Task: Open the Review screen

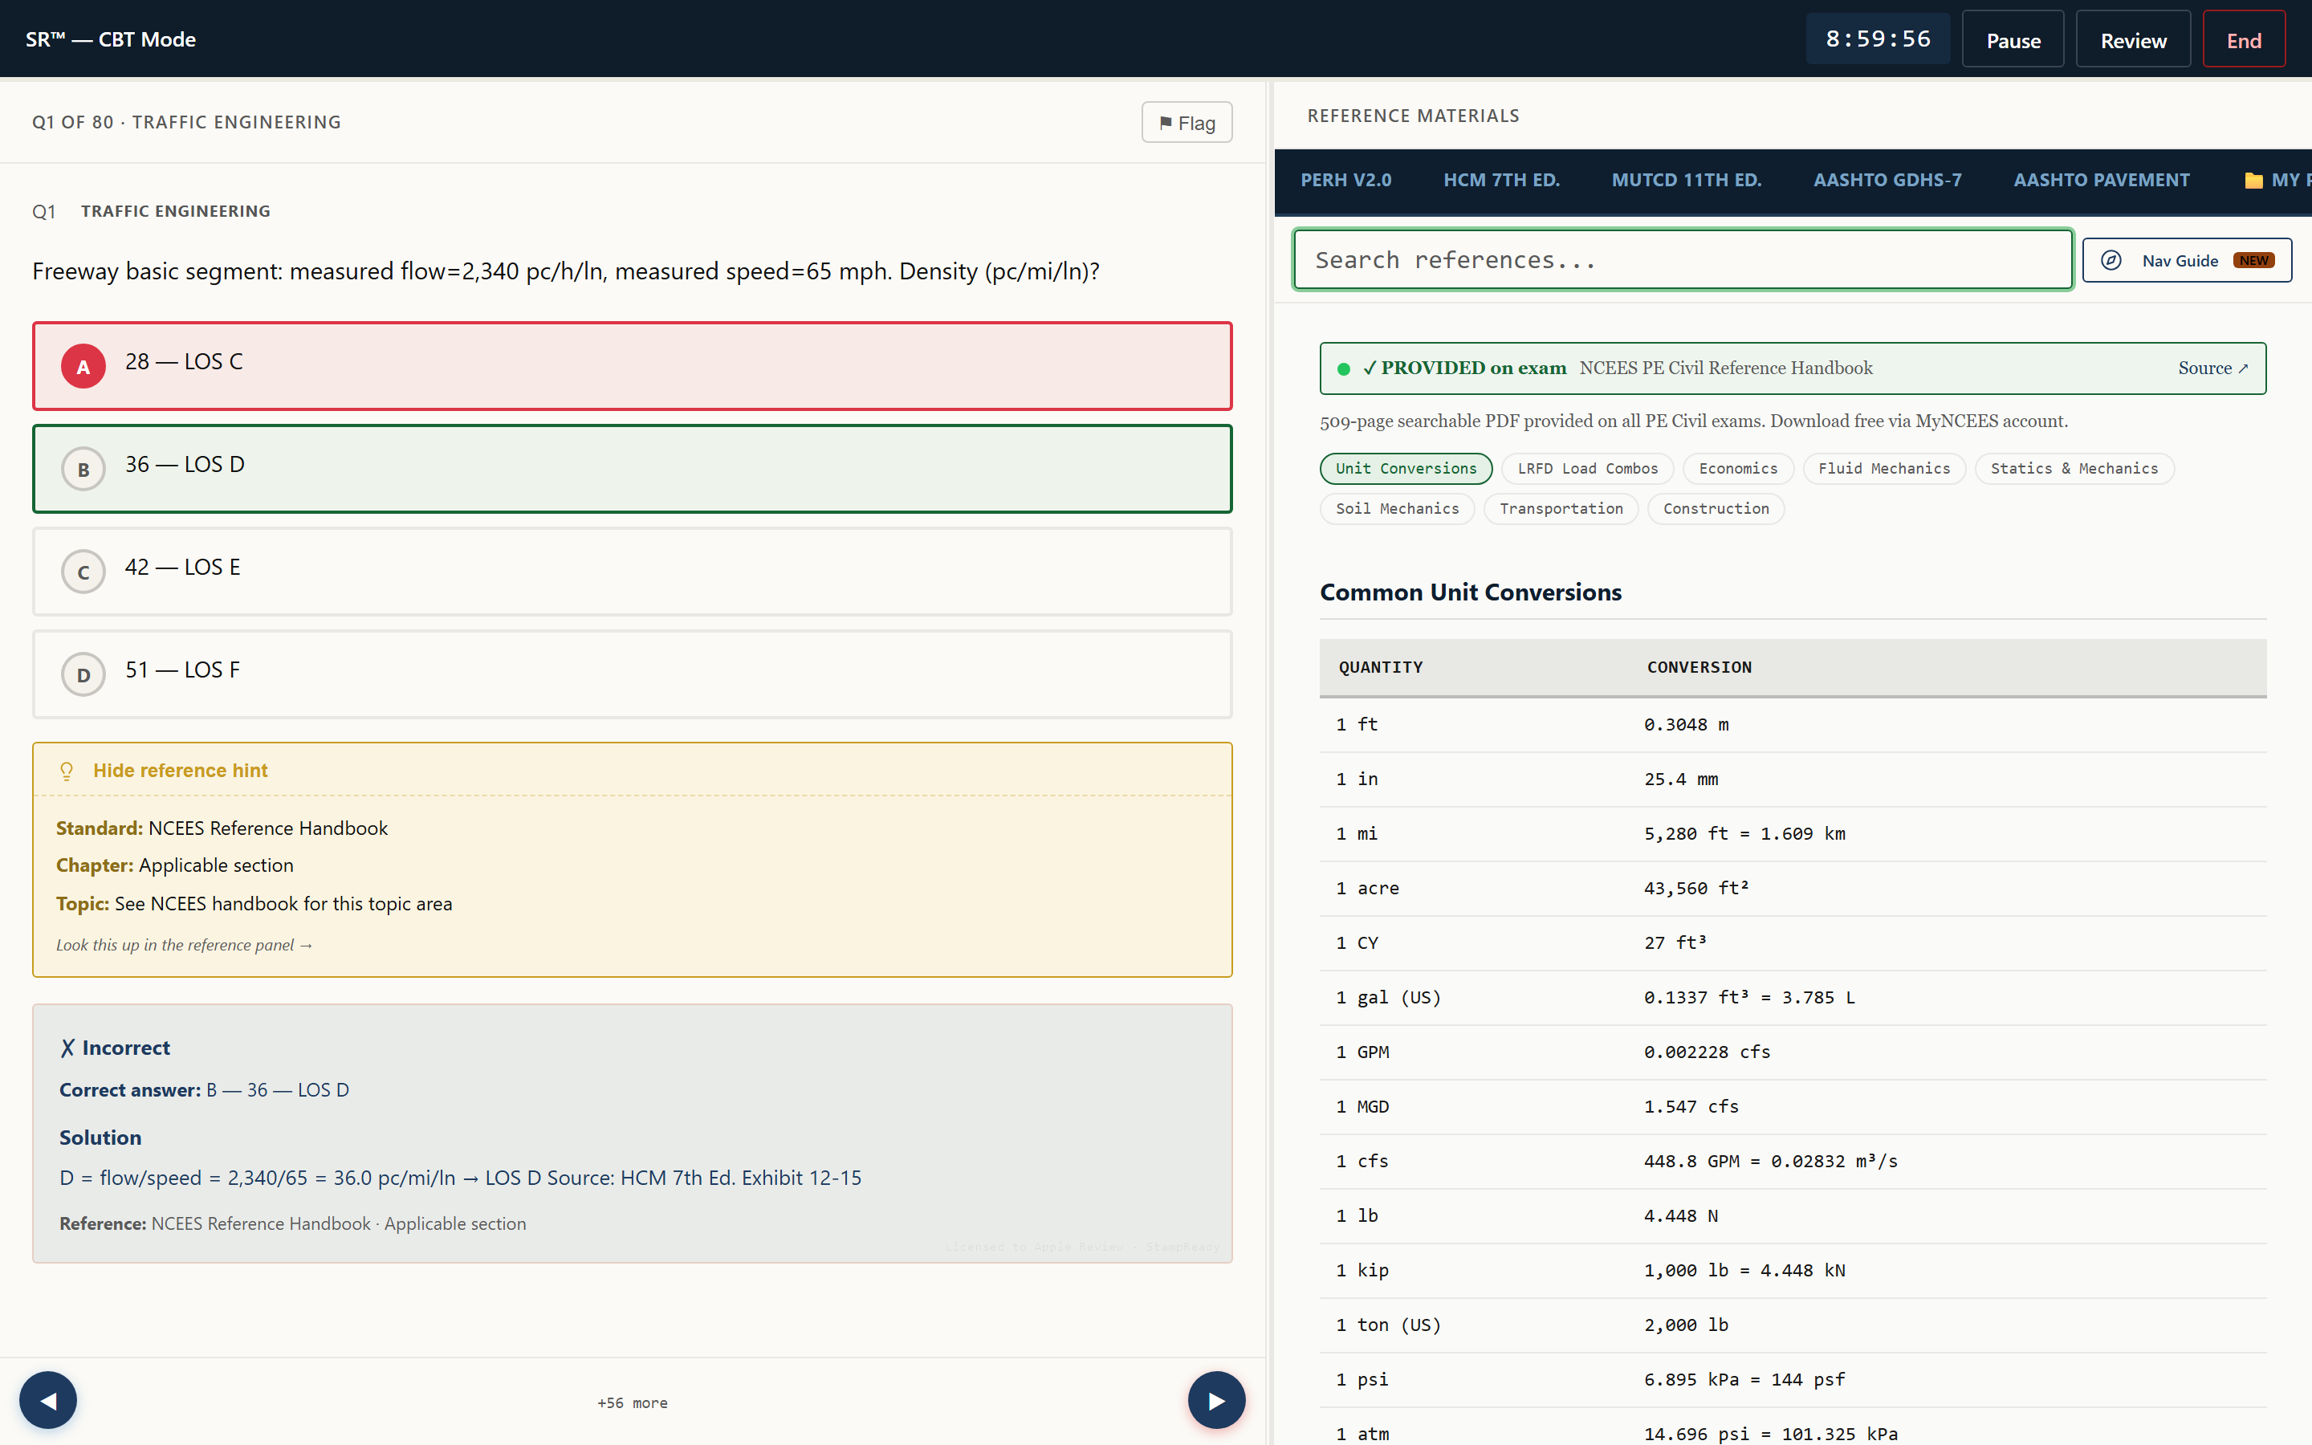Action: tap(2133, 39)
